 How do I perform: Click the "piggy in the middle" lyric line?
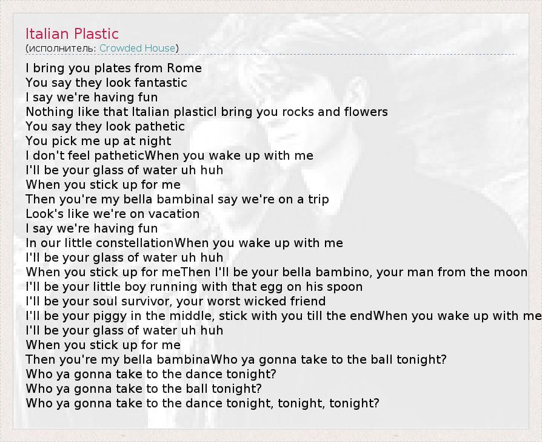283,316
